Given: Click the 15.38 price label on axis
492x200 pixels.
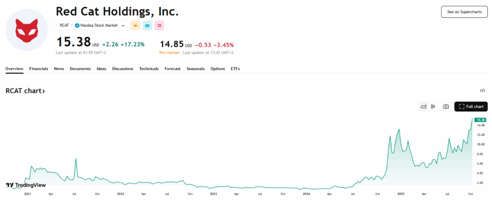Looking at the screenshot, I should click(480, 120).
